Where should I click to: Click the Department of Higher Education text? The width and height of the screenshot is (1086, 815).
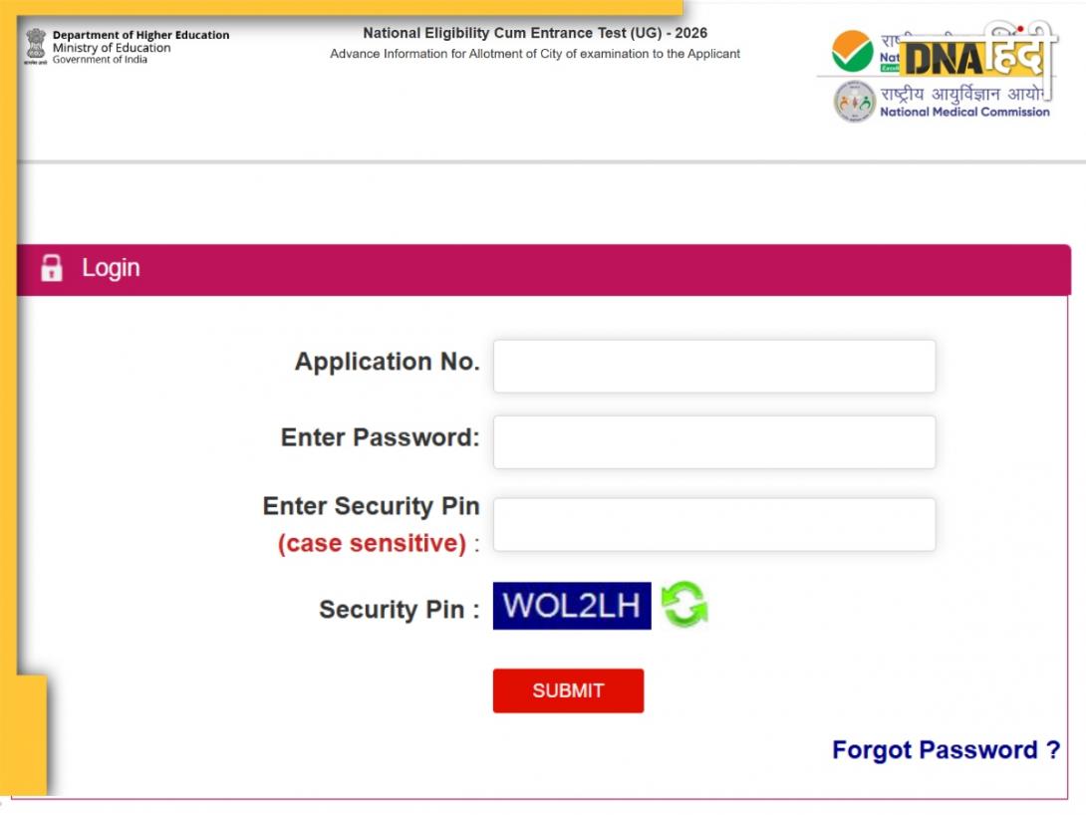coord(140,35)
